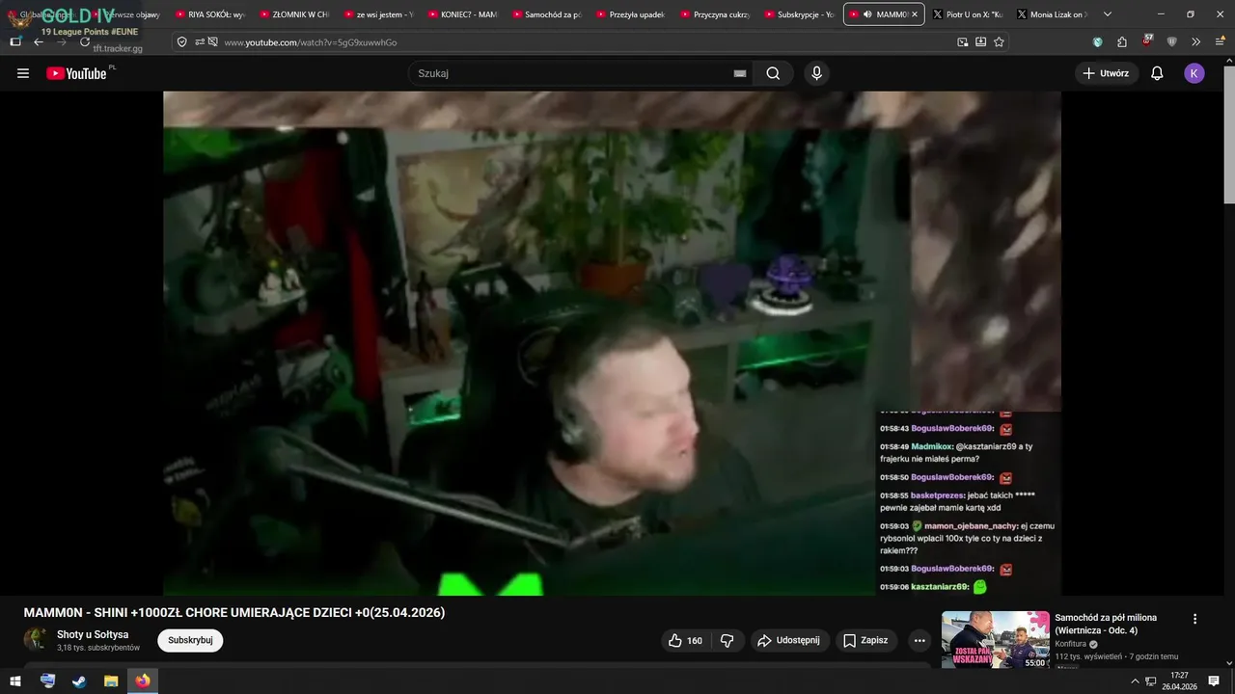Open Steam from the taskbar

click(x=79, y=681)
